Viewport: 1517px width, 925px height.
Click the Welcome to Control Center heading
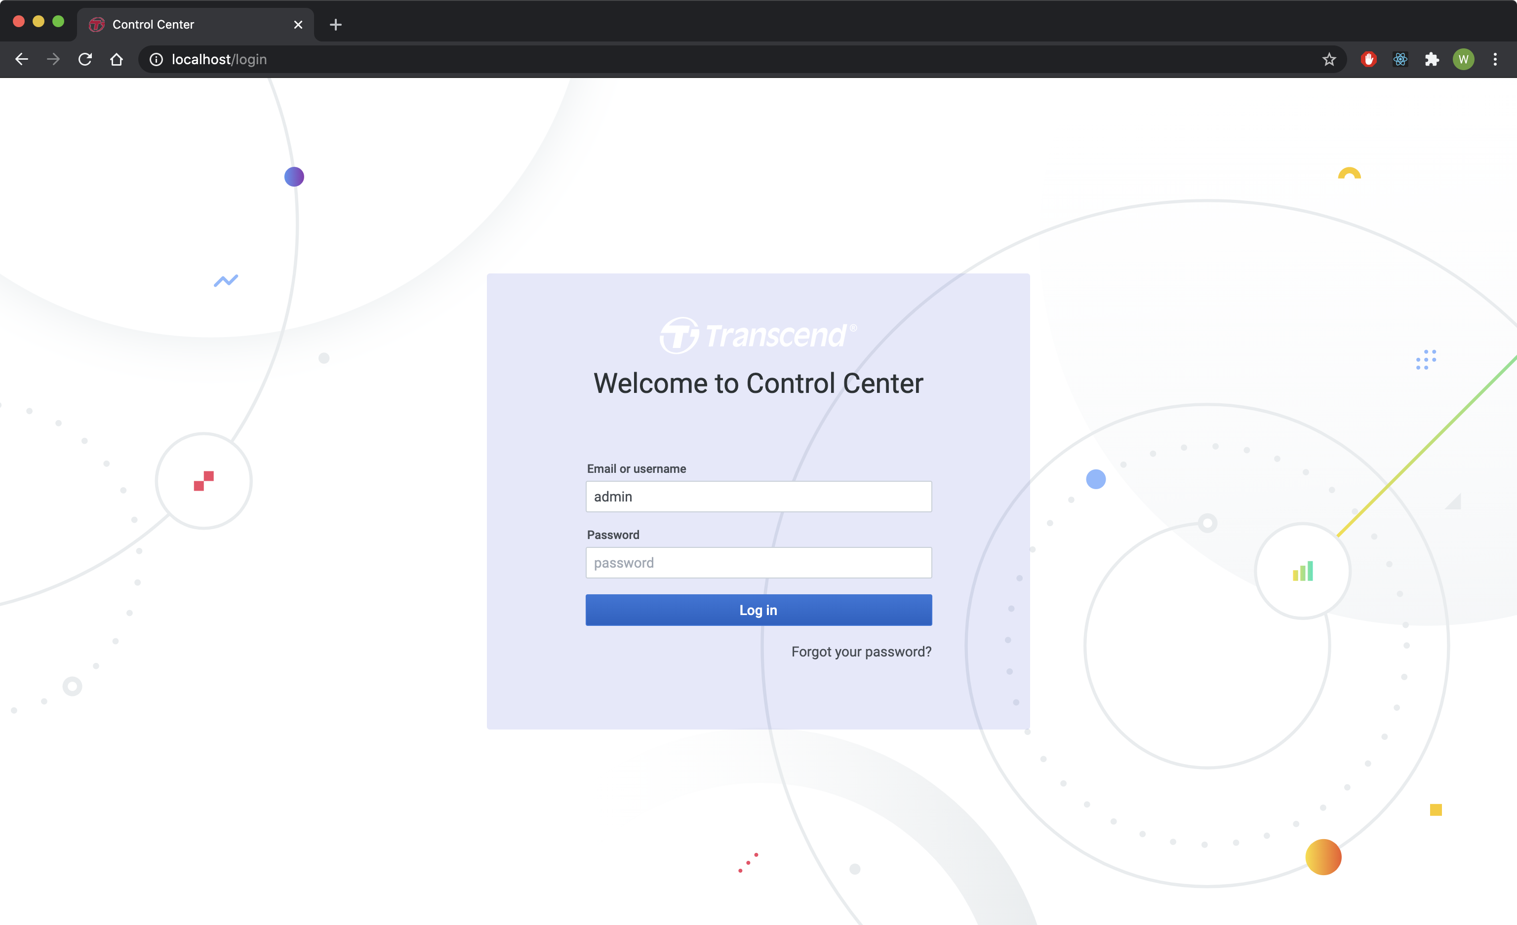point(758,384)
